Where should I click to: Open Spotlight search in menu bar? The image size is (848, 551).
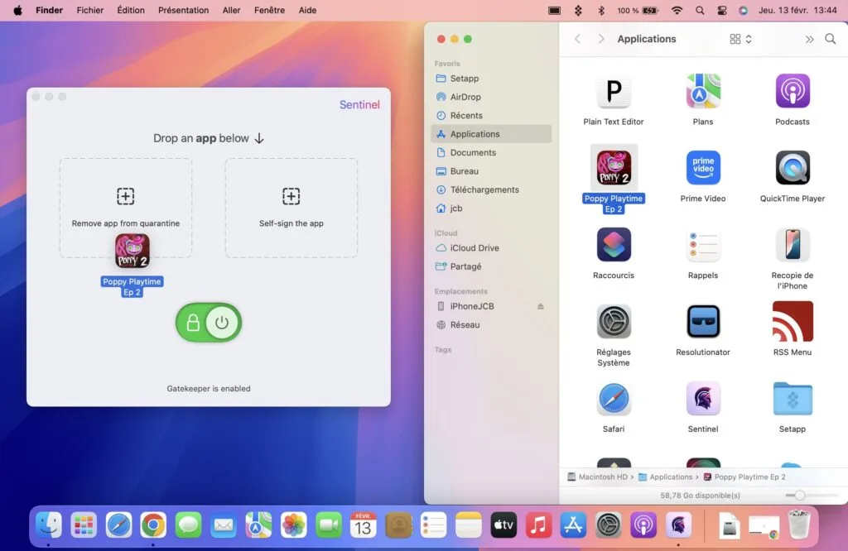[700, 10]
